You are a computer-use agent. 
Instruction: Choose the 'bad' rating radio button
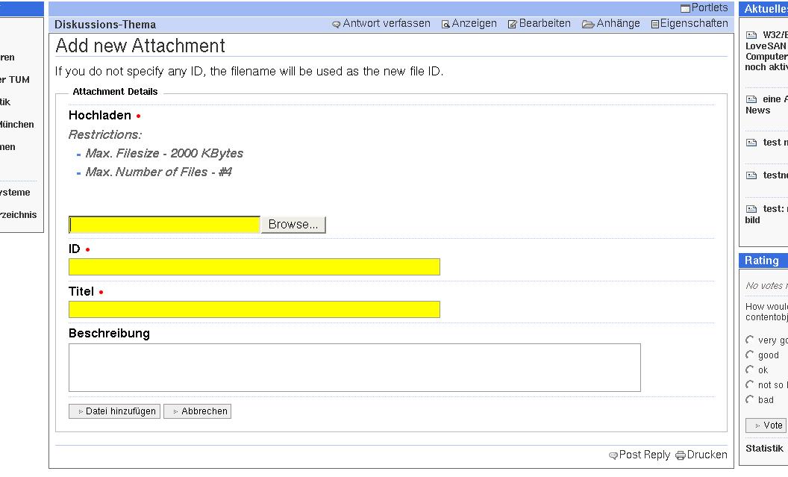point(750,400)
